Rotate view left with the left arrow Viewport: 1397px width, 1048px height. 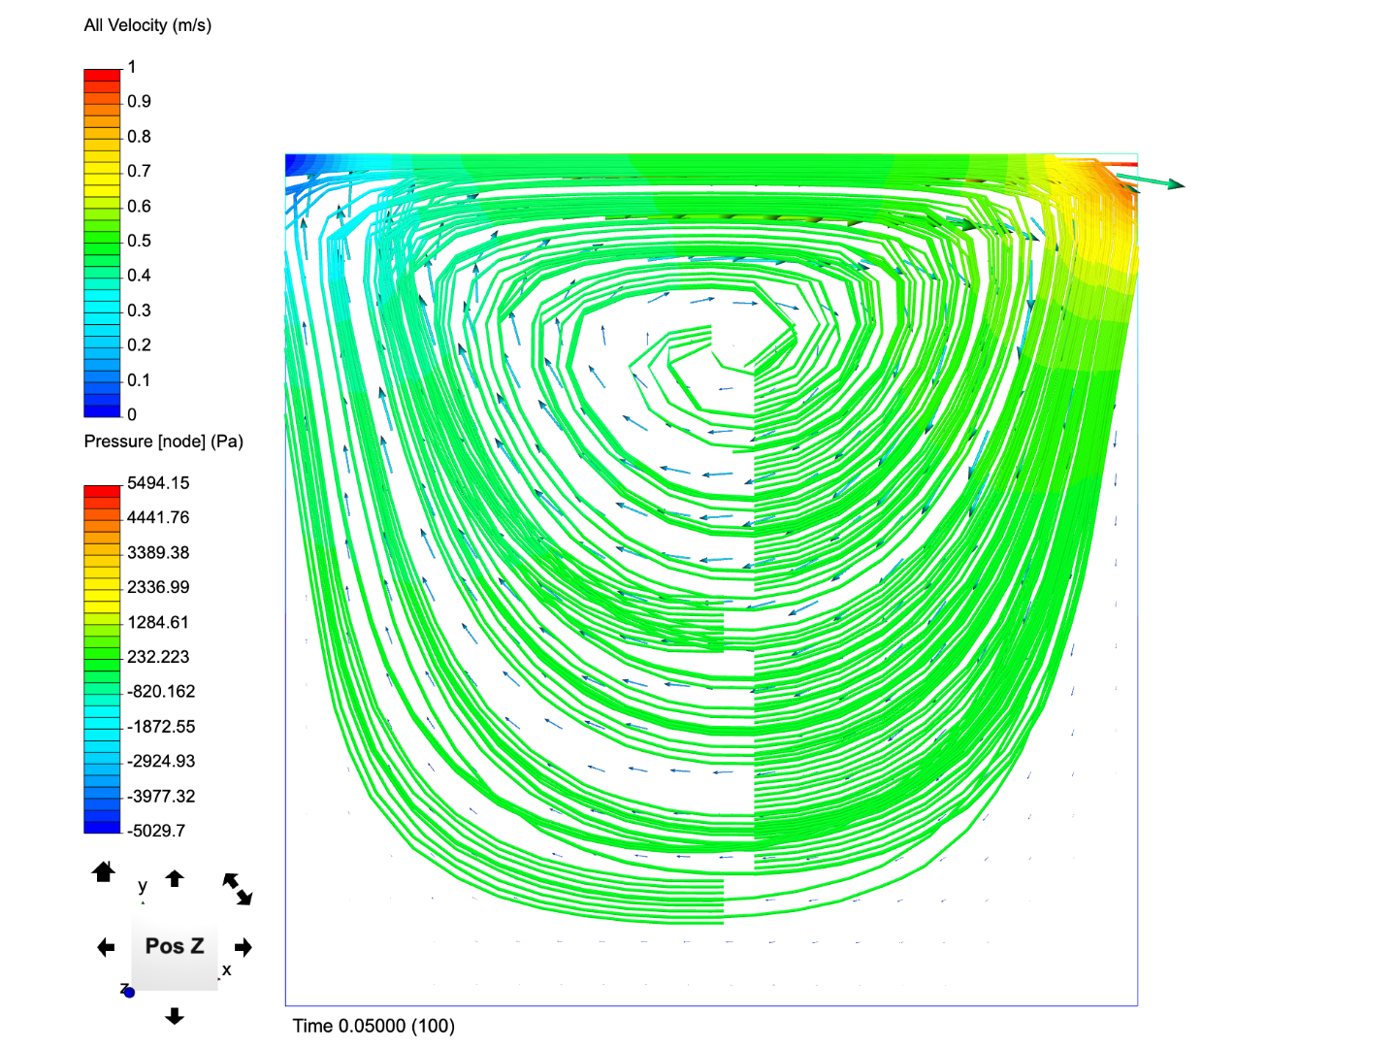[x=106, y=947]
